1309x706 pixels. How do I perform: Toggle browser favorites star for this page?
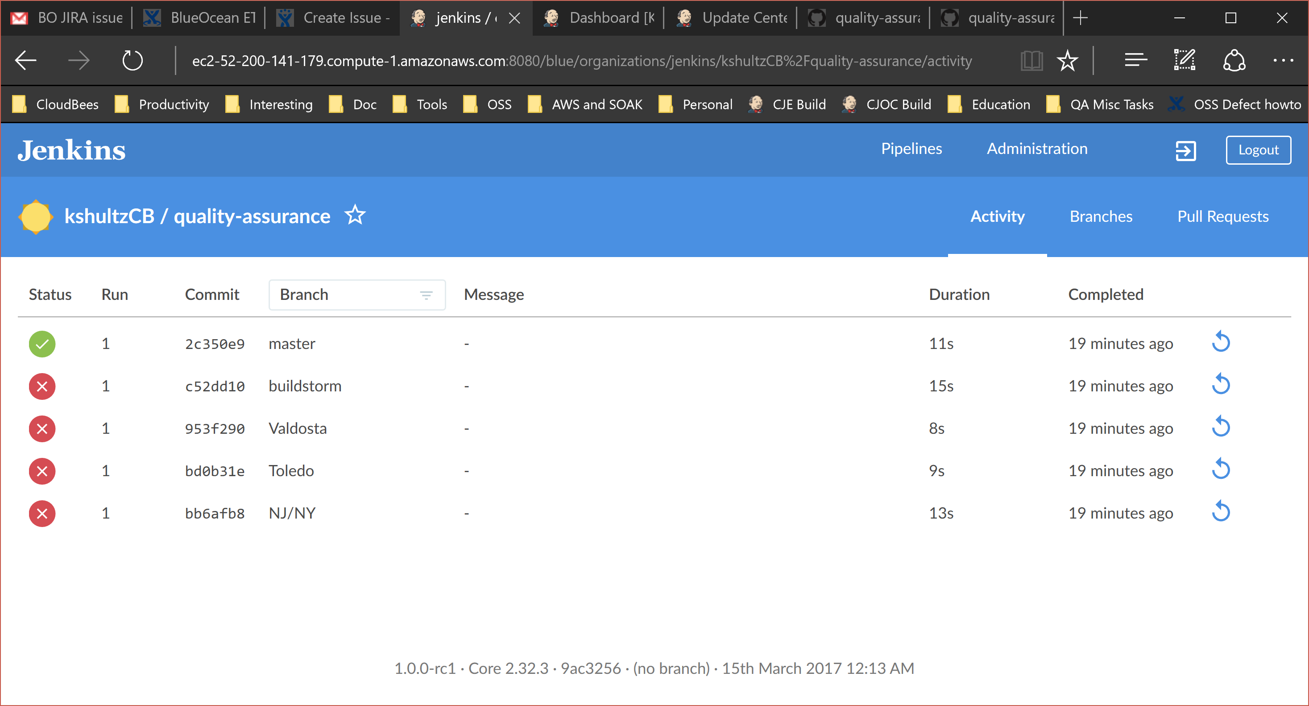pyautogui.click(x=1067, y=61)
